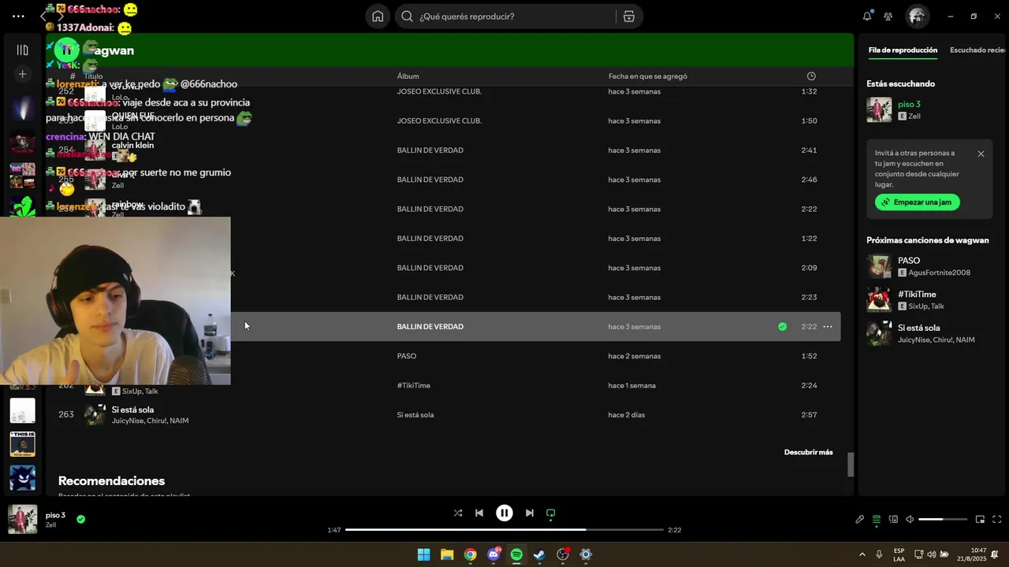Screen dimensions: 1009x567
Task: Open JOSEO EXCLUSIVE CLUB. album on 1:32 row
Action: (x=439, y=91)
